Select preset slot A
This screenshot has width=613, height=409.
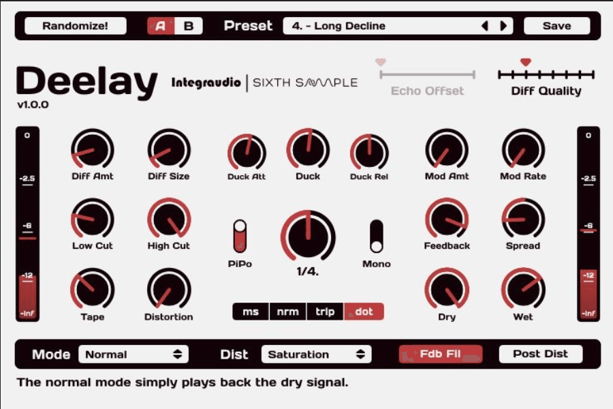point(161,26)
